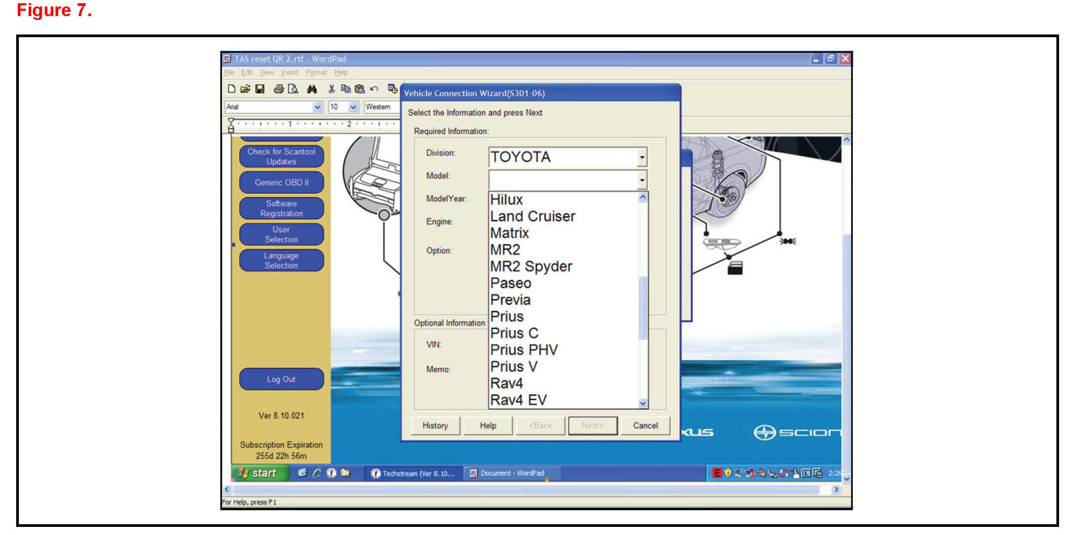Viewport: 1065px width, 535px height.
Task: Click the Model list scrollbar thumb
Action: 643,308
